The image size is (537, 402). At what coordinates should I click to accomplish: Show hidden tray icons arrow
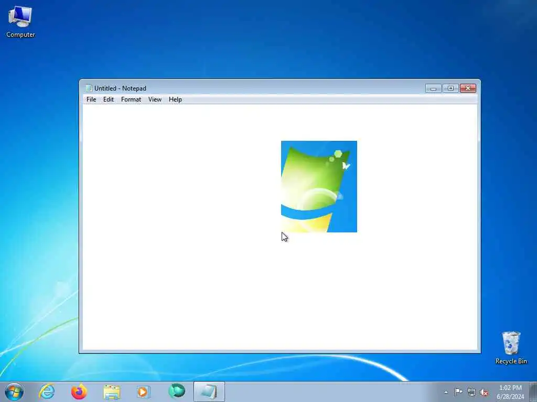[446, 392]
